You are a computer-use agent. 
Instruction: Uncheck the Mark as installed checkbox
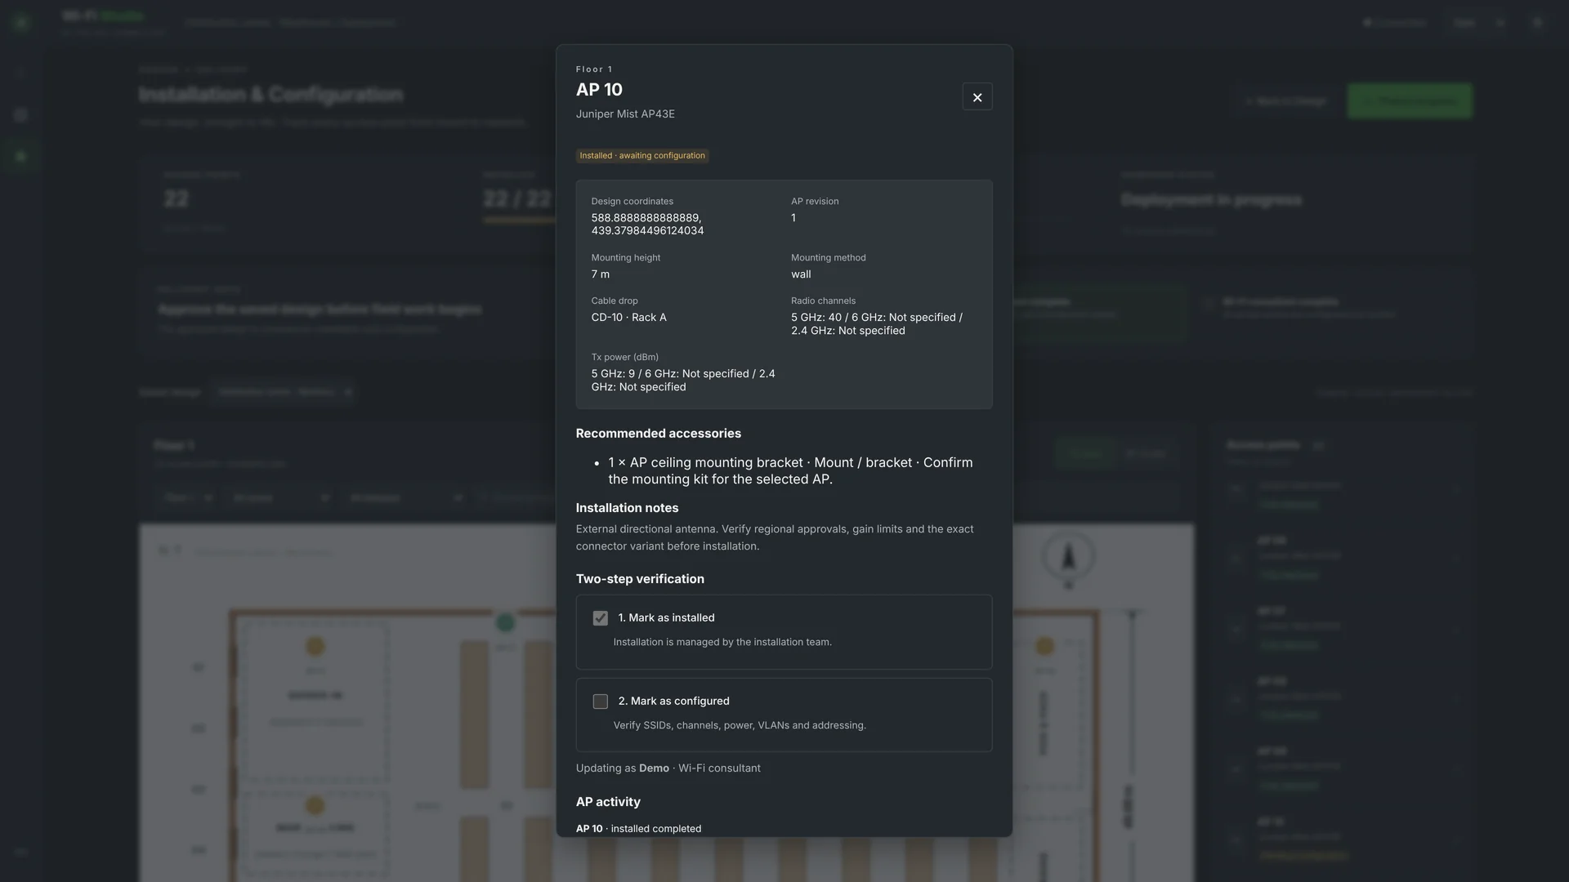pos(600,618)
